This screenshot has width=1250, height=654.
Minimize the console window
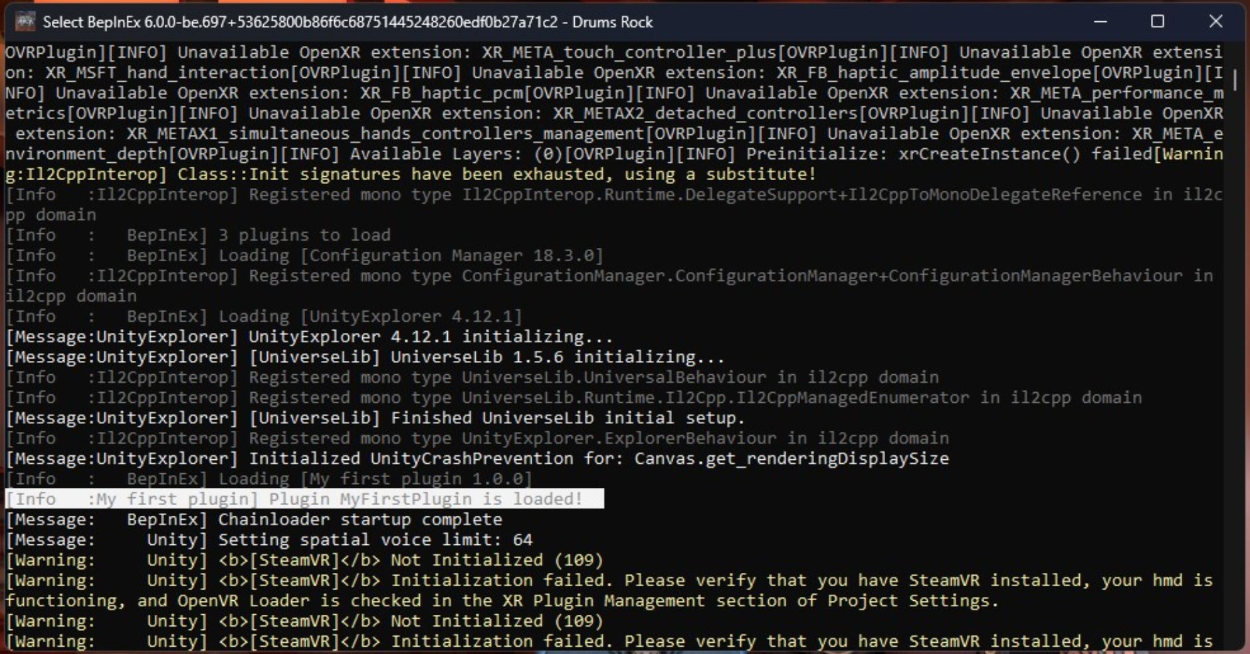coord(1100,22)
